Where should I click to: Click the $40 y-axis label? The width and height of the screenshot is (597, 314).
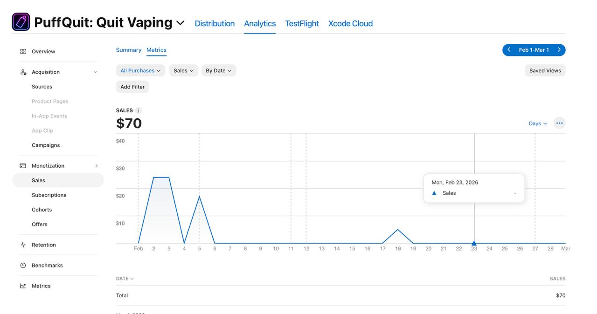pos(120,141)
